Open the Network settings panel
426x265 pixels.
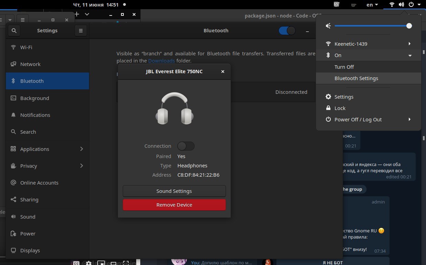[x=47, y=64]
